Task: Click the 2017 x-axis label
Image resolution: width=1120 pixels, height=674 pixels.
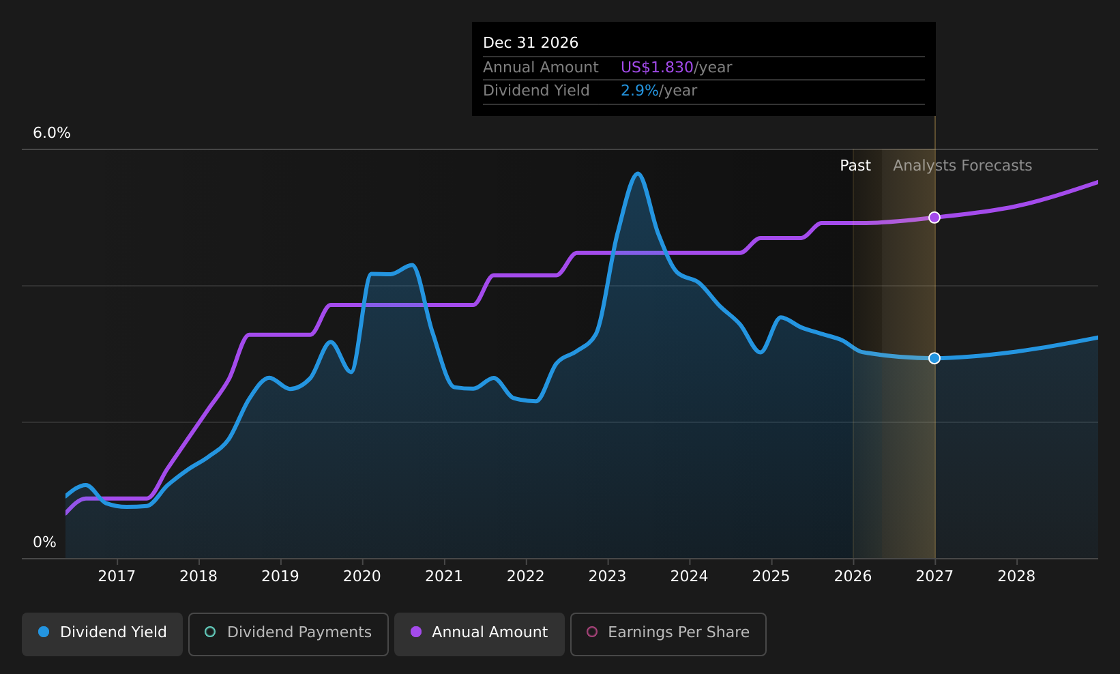Action: tap(117, 576)
